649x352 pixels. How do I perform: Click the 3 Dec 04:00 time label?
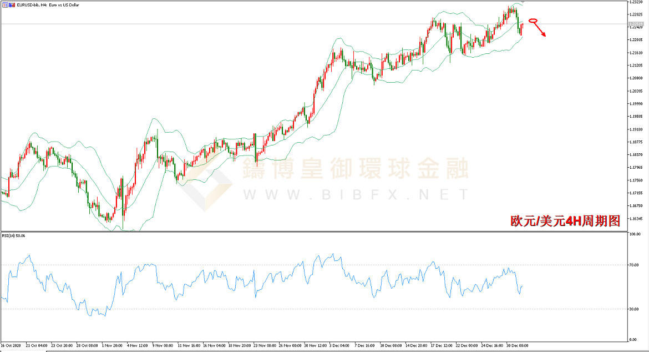(338, 345)
